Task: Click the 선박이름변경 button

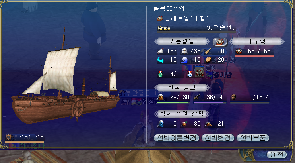Action: click(x=177, y=138)
